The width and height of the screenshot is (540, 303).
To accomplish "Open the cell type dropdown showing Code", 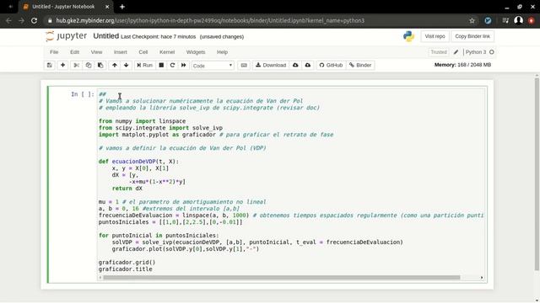I will [x=213, y=66].
